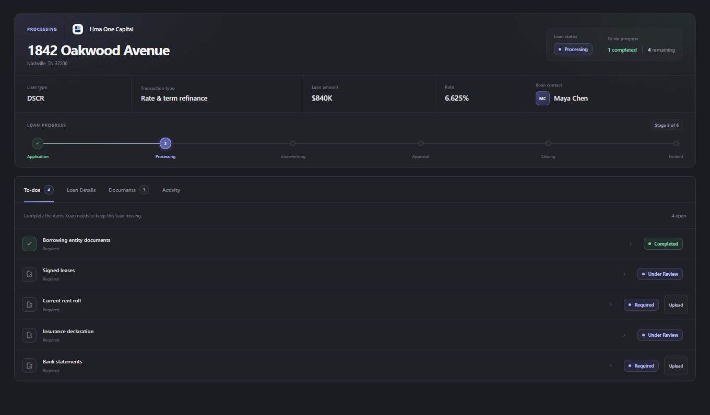
Task: Click the Lima One Capital logo icon
Action: tap(78, 29)
